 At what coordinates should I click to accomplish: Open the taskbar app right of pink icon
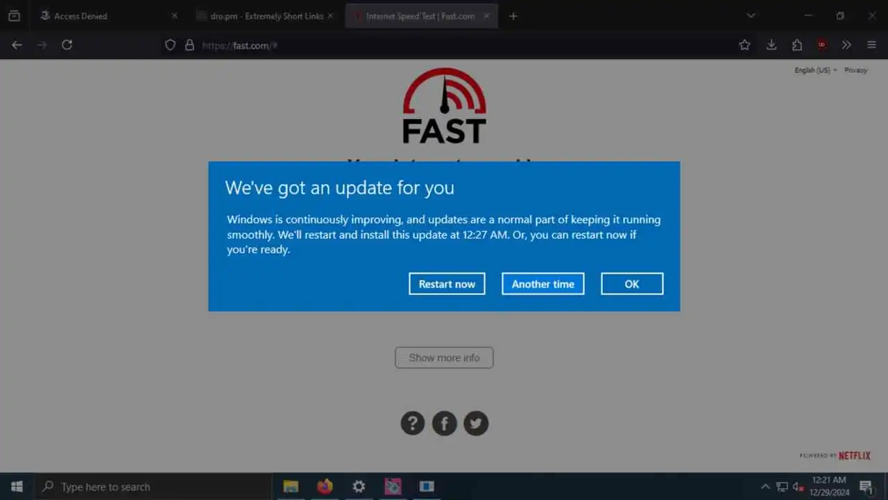[426, 486]
